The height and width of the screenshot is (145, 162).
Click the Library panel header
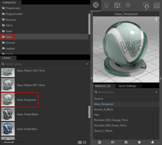tap(6, 58)
